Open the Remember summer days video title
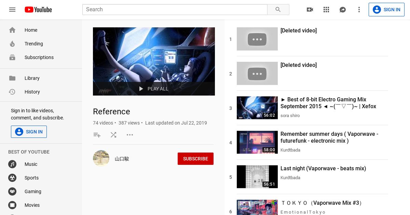The image size is (410, 215). tap(329, 138)
